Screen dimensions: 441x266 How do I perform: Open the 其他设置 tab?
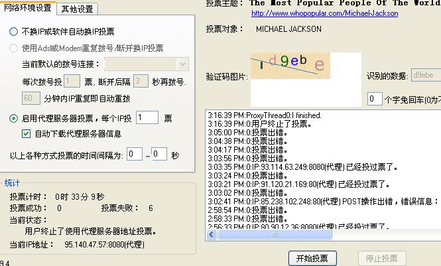77,9
